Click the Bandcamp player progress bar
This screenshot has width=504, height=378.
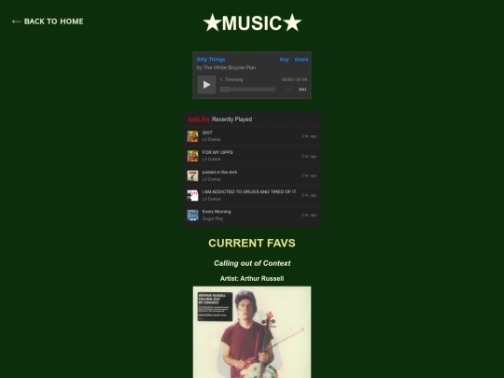pos(247,90)
